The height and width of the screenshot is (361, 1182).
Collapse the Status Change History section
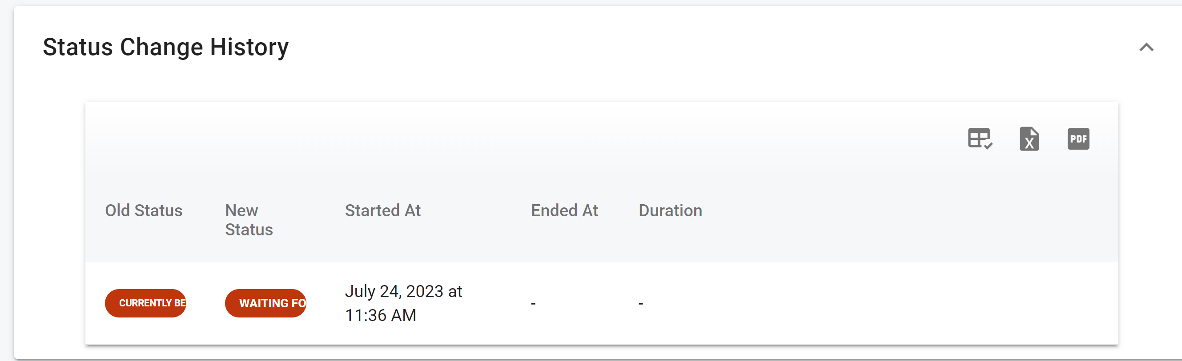1146,47
